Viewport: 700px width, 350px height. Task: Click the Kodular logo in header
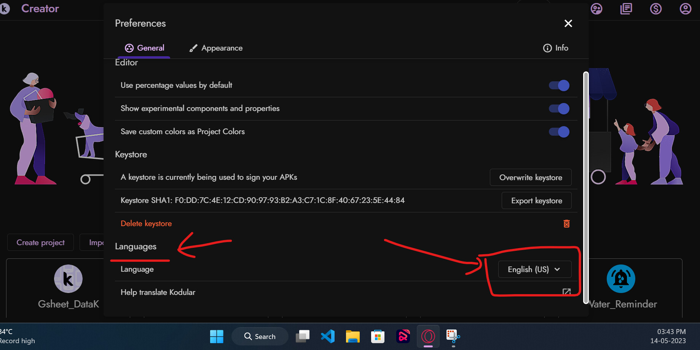pos(5,8)
